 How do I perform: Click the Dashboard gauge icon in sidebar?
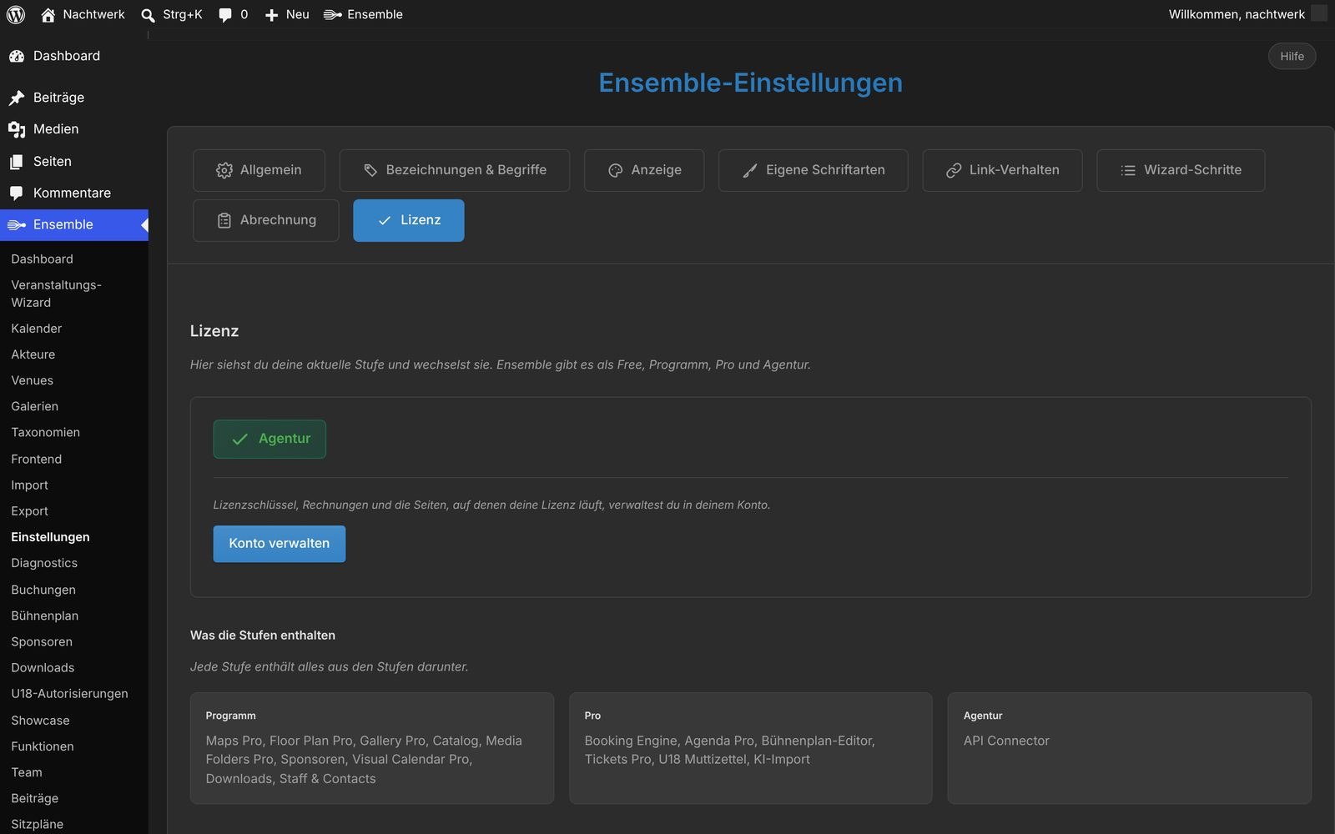[x=17, y=56]
